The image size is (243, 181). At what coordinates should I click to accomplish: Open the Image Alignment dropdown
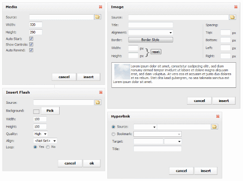[151, 33]
